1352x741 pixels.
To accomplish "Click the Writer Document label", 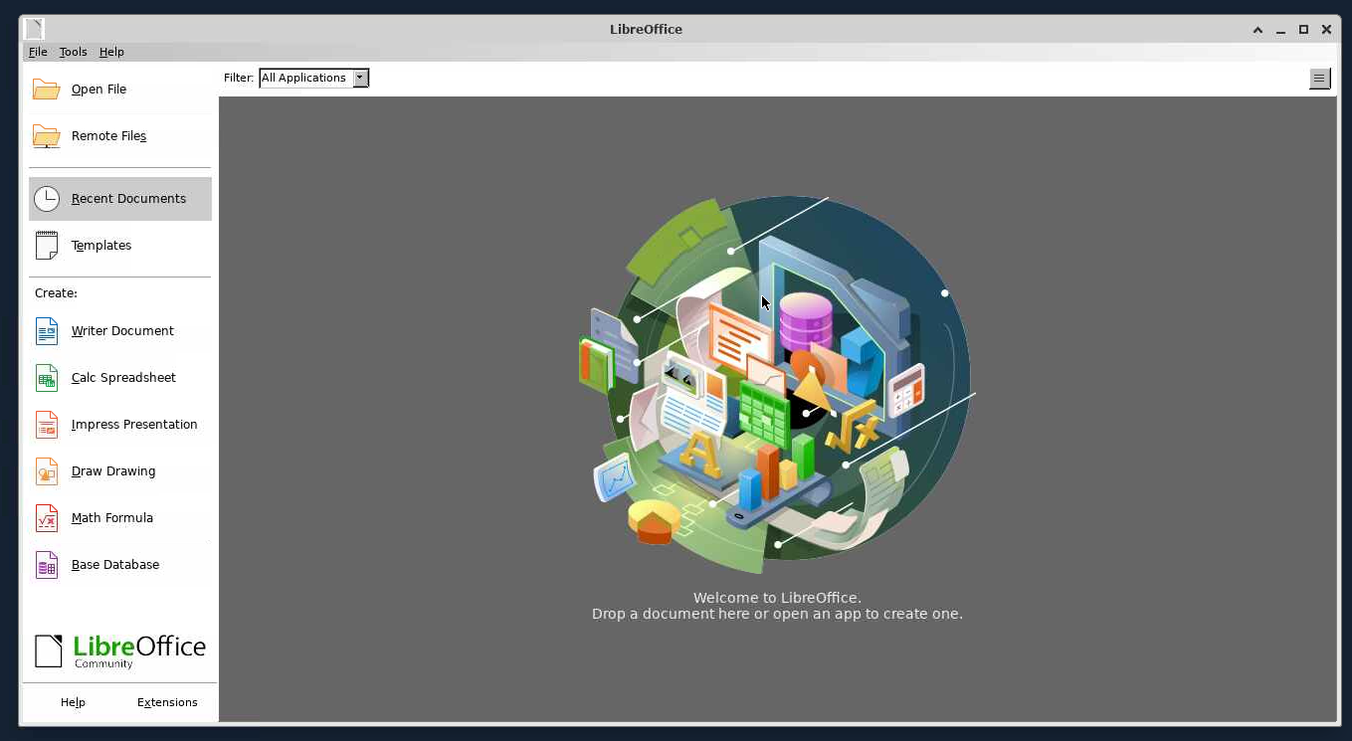I will tap(122, 331).
